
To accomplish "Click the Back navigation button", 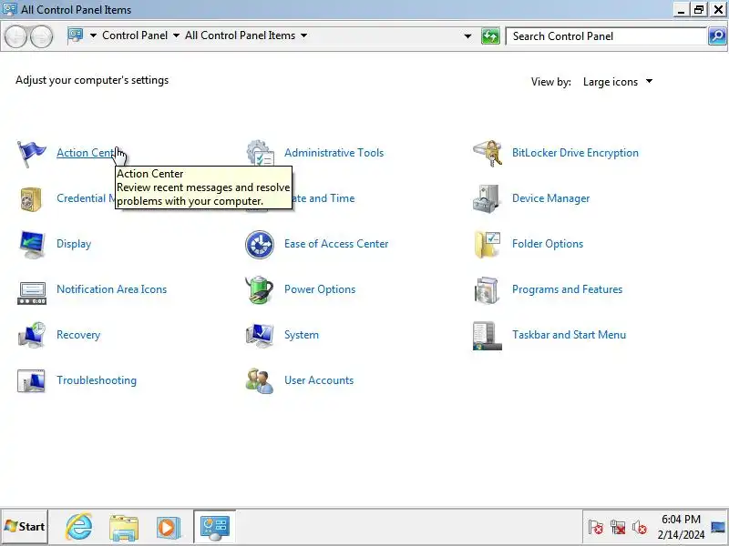I will click(x=16, y=36).
